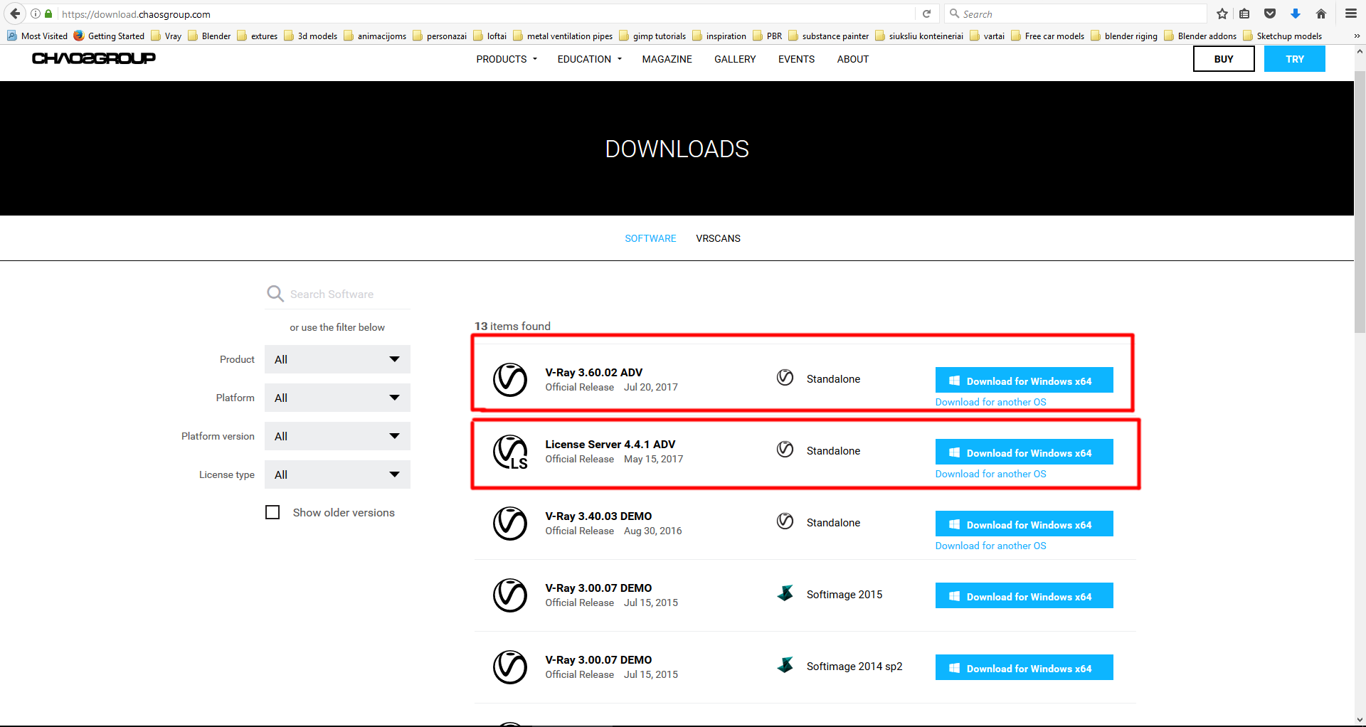This screenshot has width=1366, height=727.
Task: Bookmark this page with the star icon
Action: click(x=1222, y=14)
